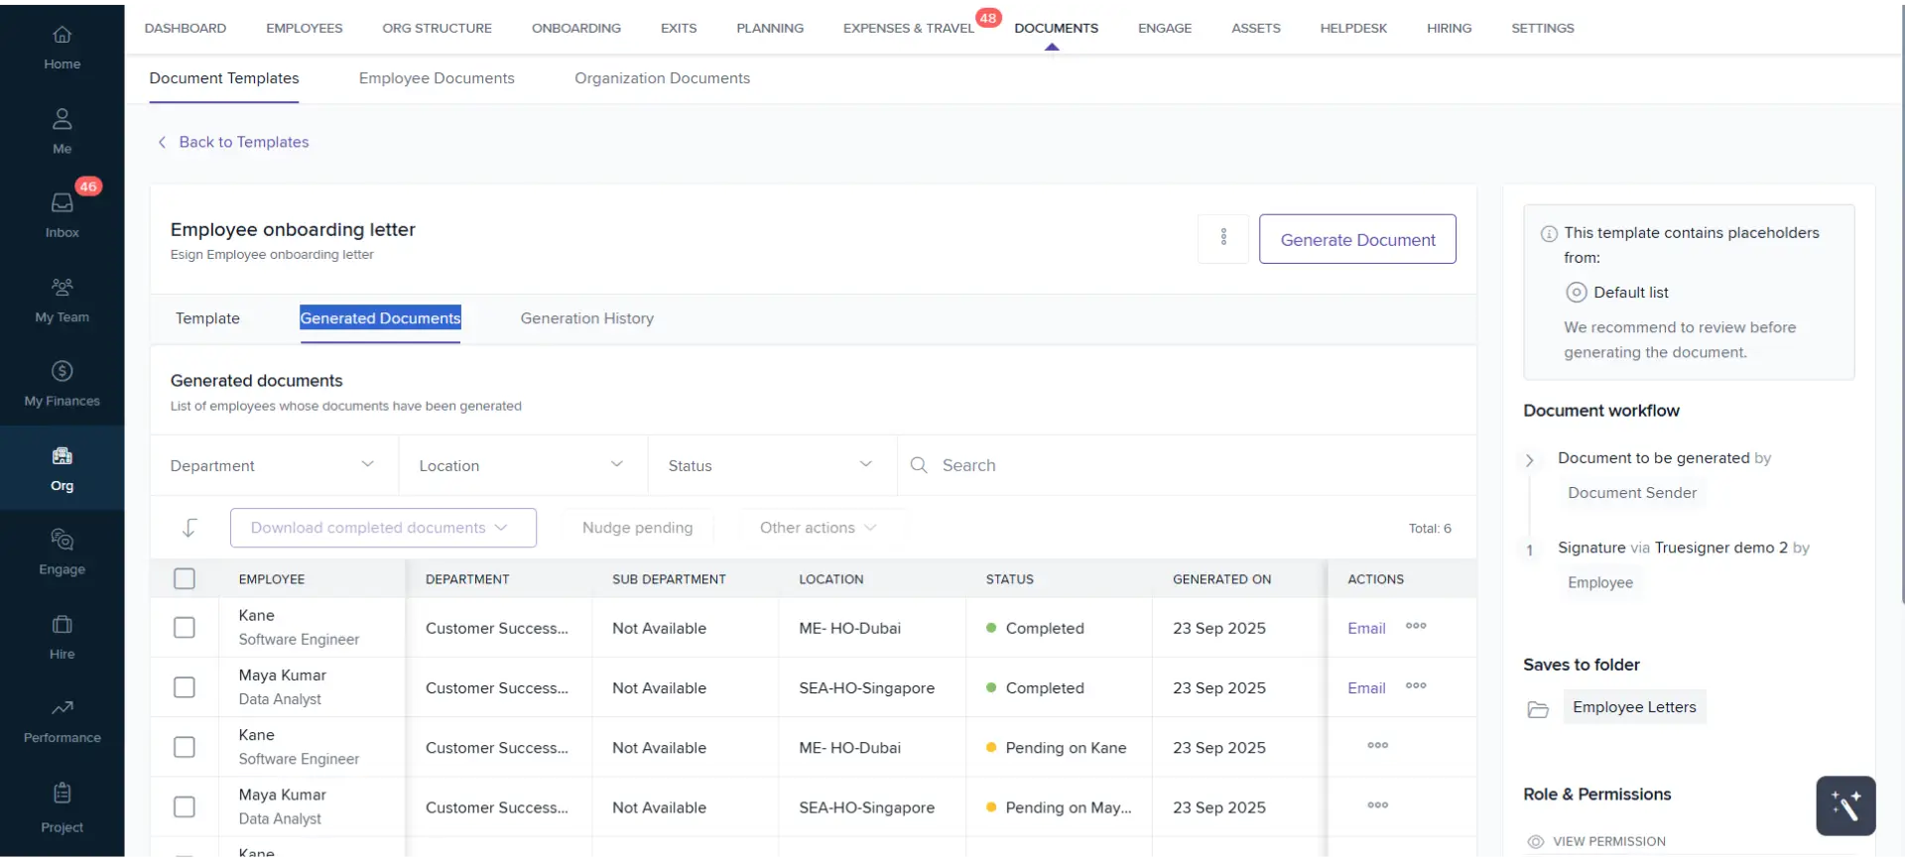
Task: Go to My Team in sidebar
Action: (62, 299)
